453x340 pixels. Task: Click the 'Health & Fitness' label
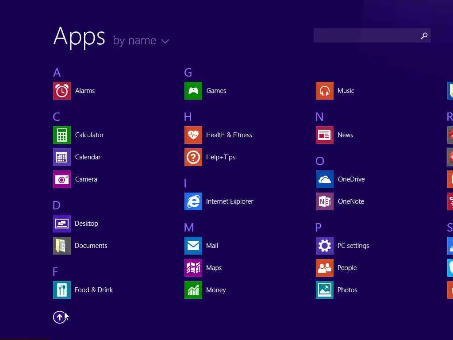coord(229,135)
